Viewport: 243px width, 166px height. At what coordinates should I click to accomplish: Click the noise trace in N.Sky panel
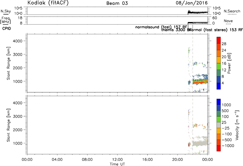pos(198,12)
